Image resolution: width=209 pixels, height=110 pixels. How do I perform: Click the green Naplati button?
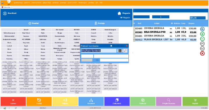coord(195,101)
